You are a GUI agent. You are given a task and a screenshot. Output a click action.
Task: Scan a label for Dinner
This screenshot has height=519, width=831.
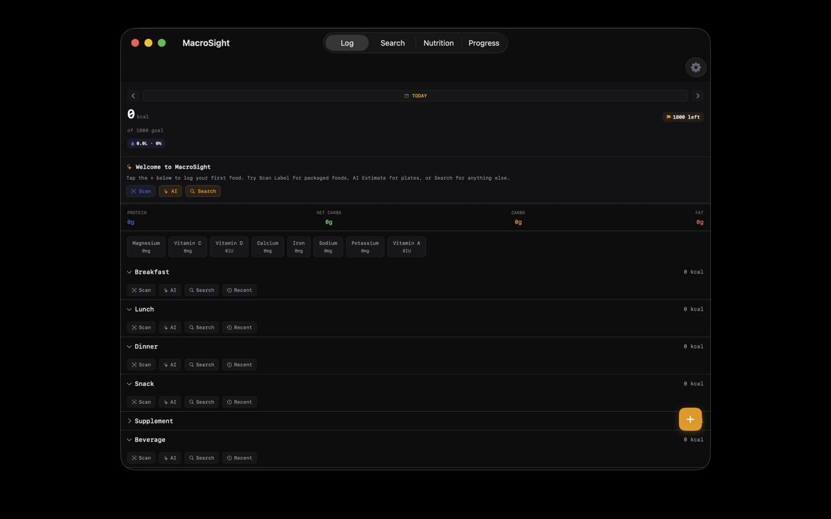tap(141, 365)
